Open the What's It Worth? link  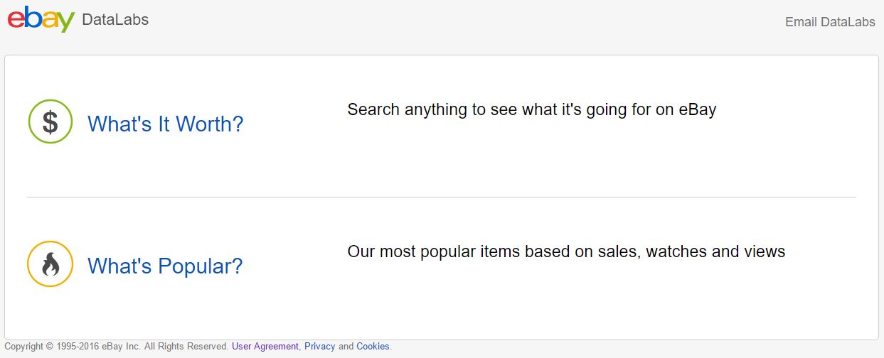[x=165, y=124]
